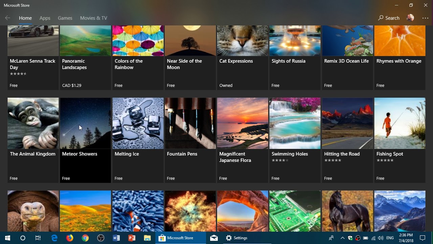Open the user profile avatar
This screenshot has height=244, width=433.
tap(410, 18)
